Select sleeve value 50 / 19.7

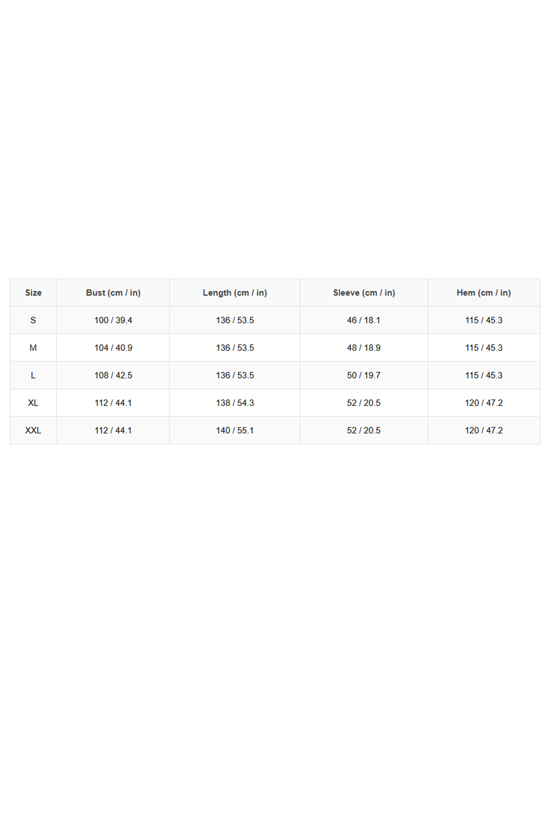[363, 375]
